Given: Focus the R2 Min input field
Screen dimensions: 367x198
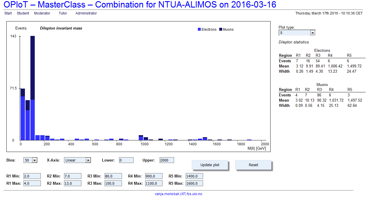Looking at the screenshot, I should [73, 176].
